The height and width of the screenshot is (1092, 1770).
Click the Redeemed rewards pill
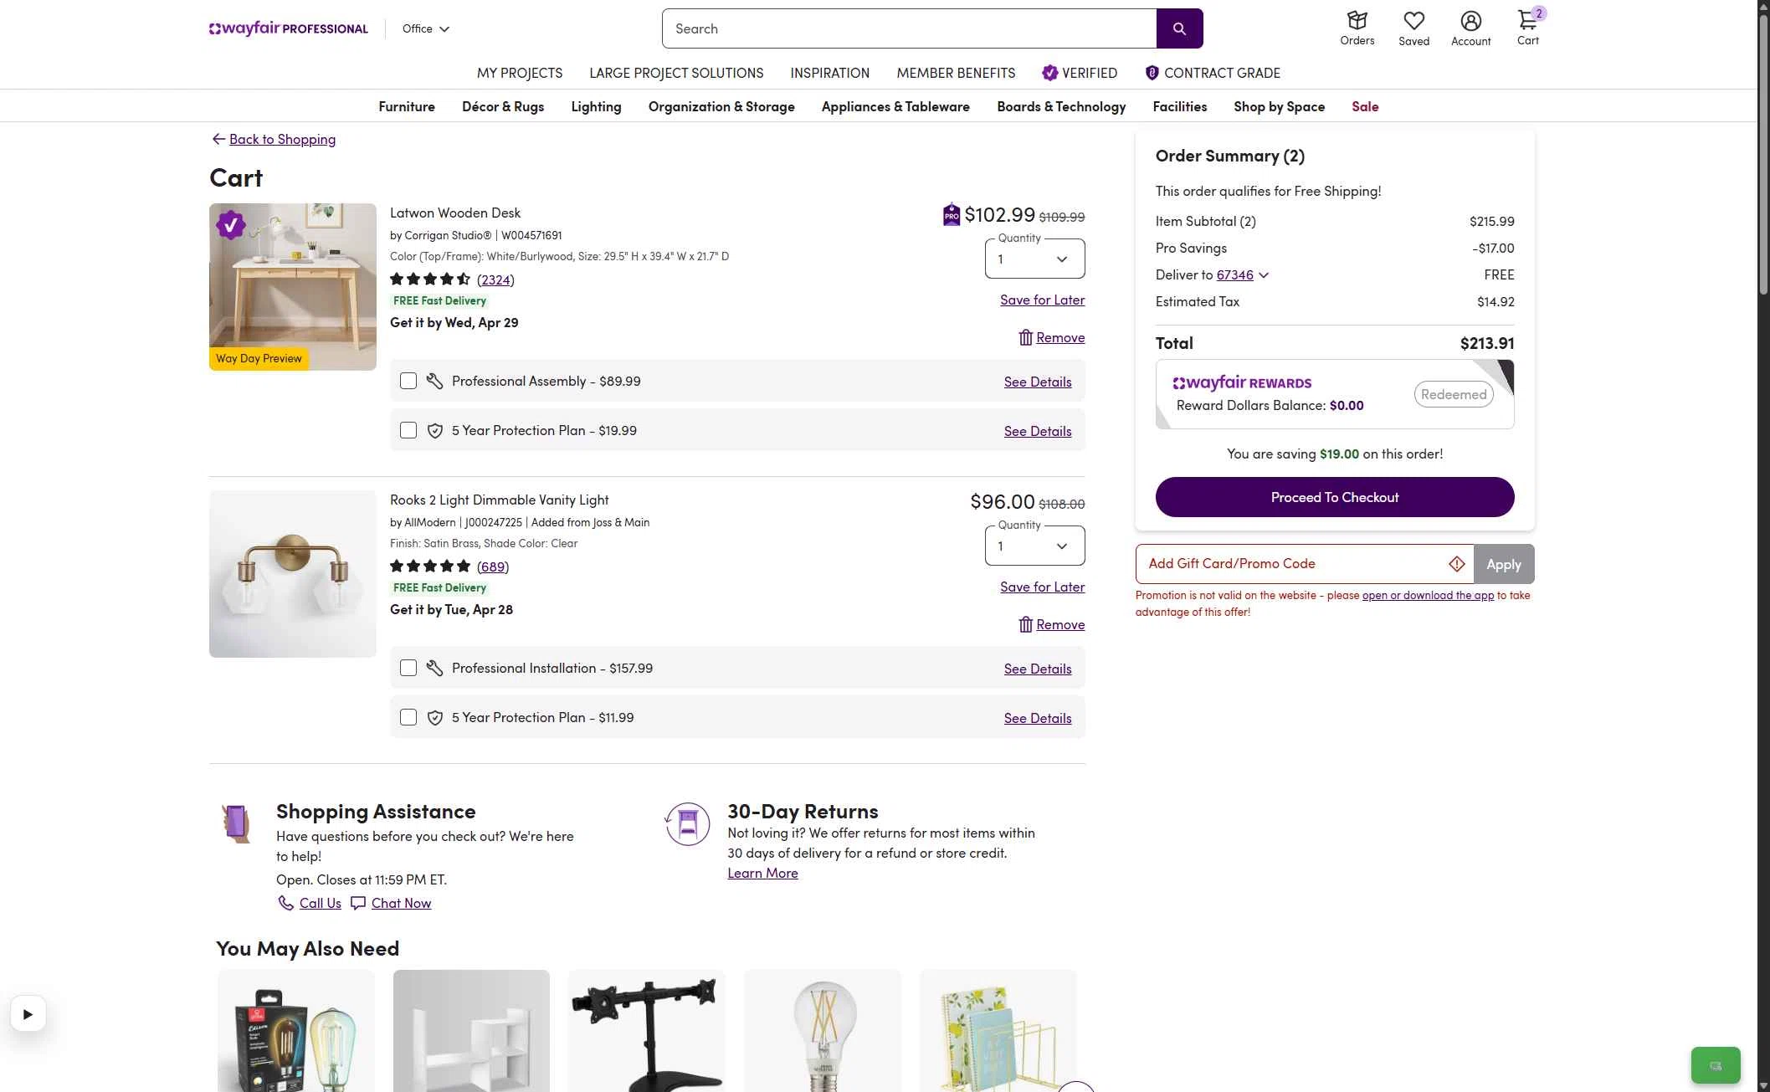[x=1454, y=394]
